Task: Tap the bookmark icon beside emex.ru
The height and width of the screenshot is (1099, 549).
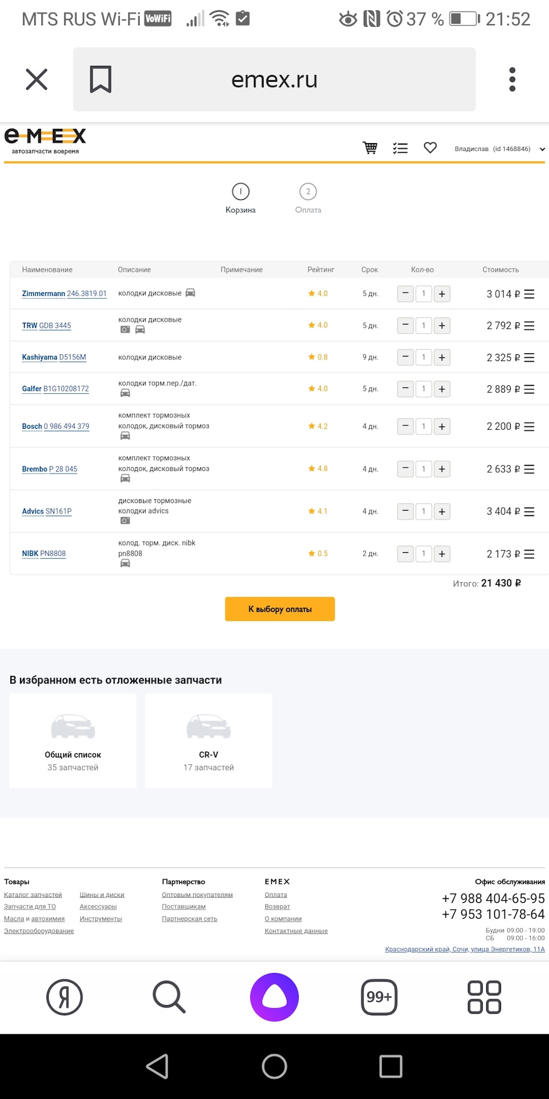Action: click(x=101, y=80)
